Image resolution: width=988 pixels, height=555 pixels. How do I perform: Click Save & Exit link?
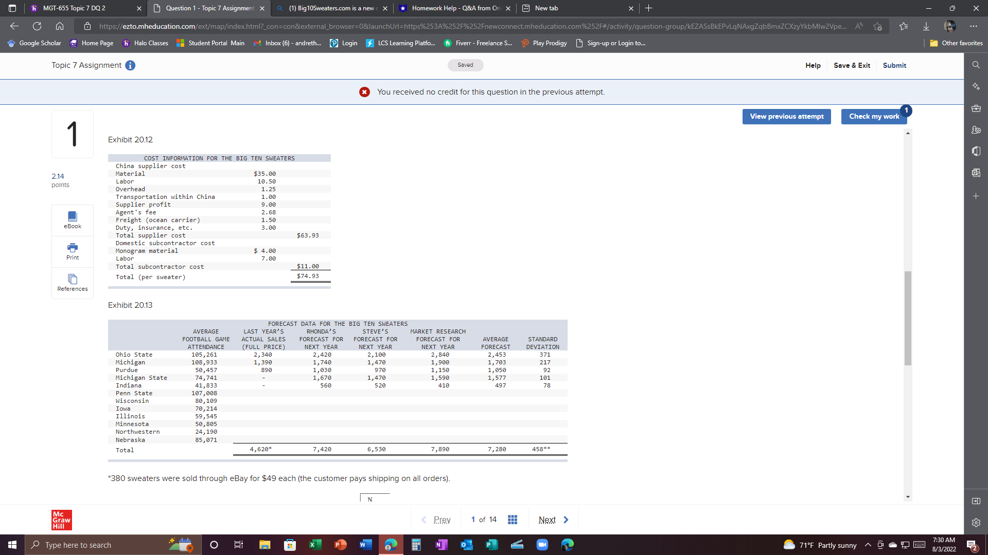[852, 65]
